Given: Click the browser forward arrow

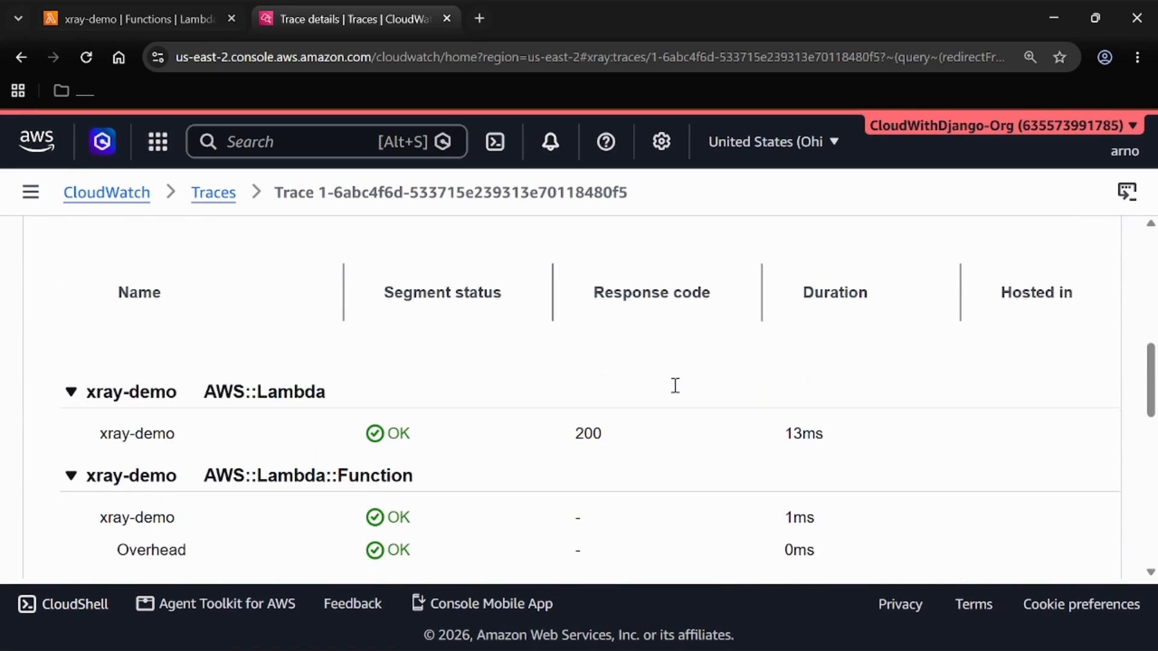Looking at the screenshot, I should [54, 57].
